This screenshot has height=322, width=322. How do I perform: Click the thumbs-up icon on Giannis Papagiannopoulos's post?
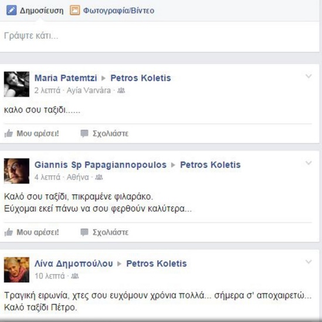[x=9, y=232]
